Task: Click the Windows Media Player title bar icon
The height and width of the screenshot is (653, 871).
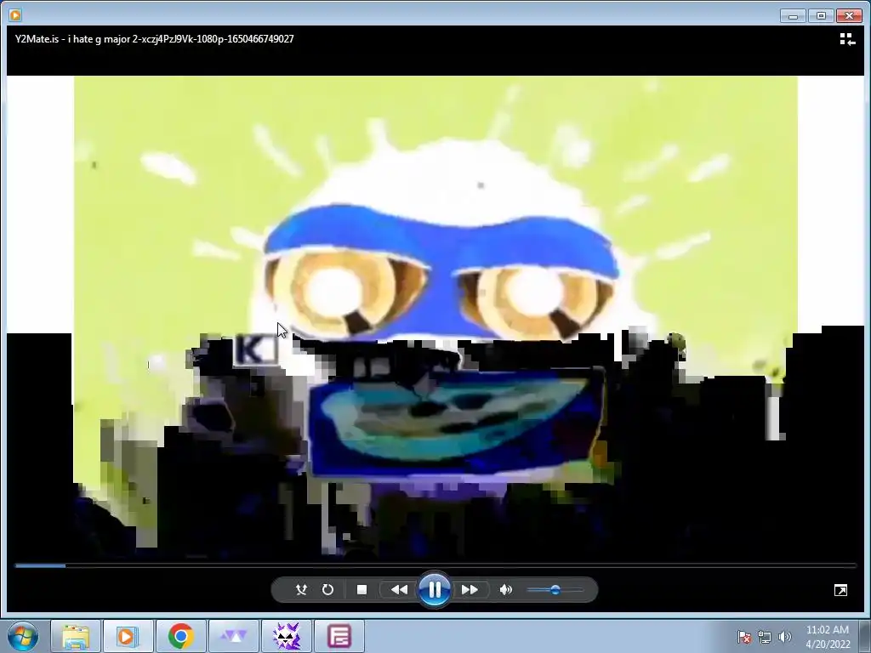Action: pos(15,15)
